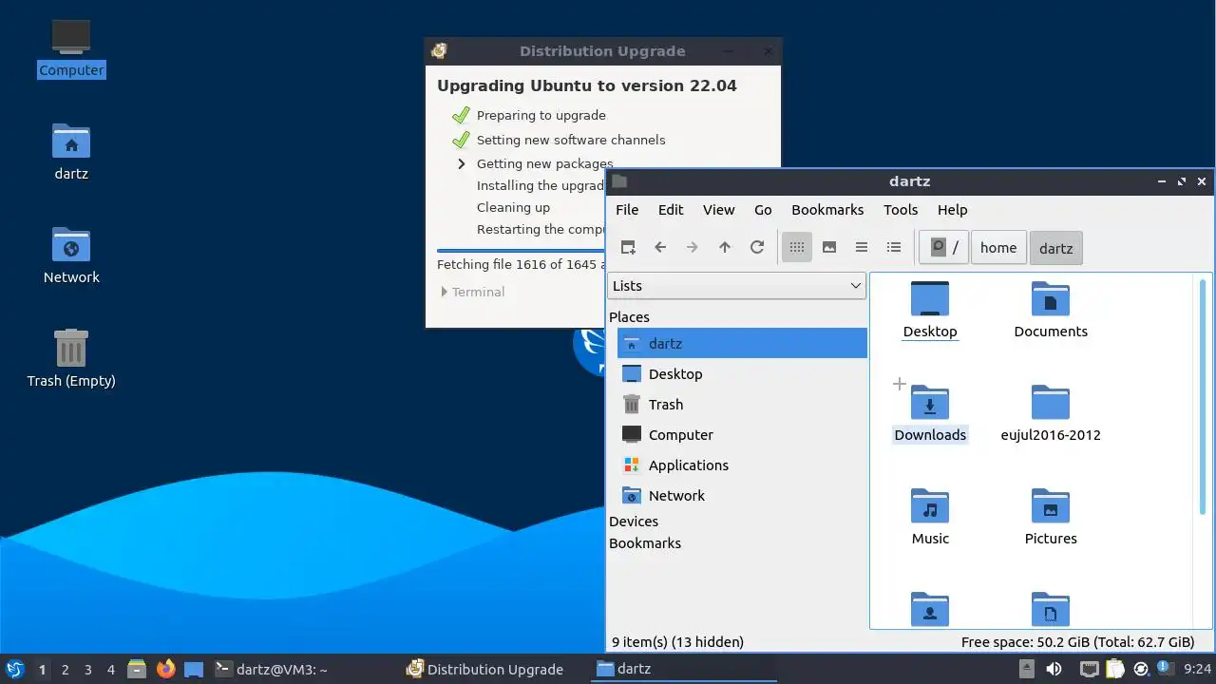
Task: Switch to compact view mode
Action: click(x=862, y=247)
